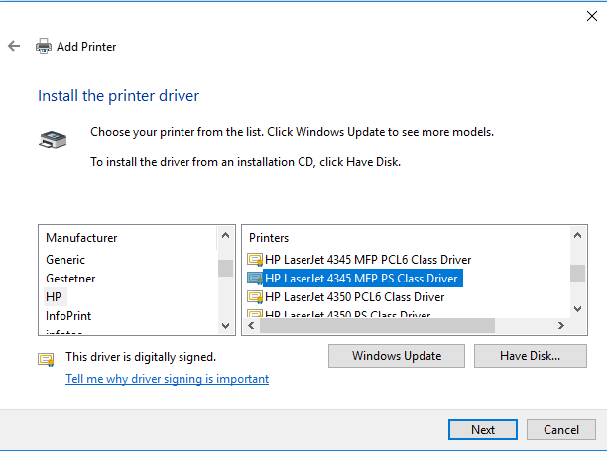Image resolution: width=607 pixels, height=451 pixels.
Task: Click the Windows Update button
Action: (x=397, y=356)
